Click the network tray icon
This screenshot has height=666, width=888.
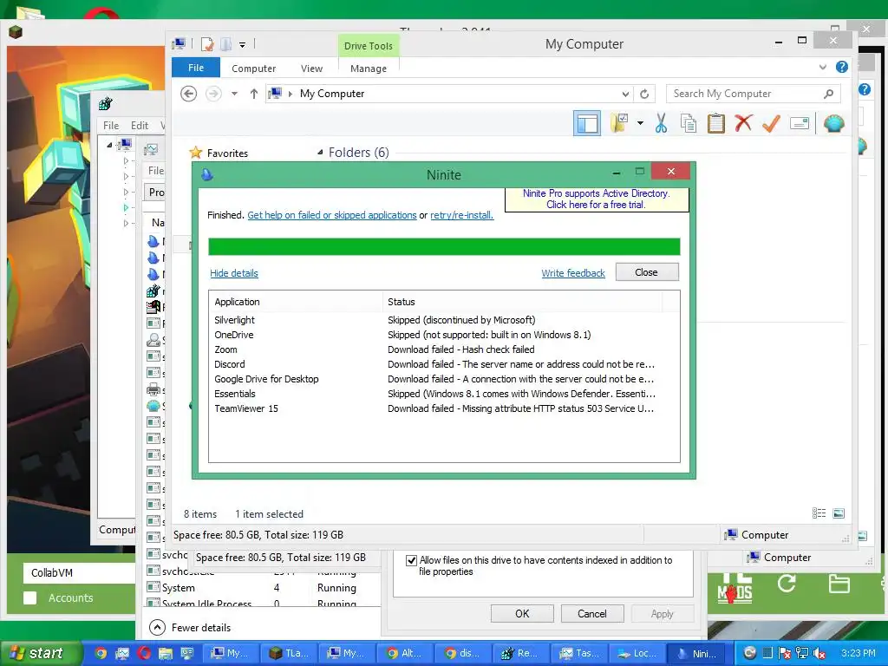pos(802,653)
